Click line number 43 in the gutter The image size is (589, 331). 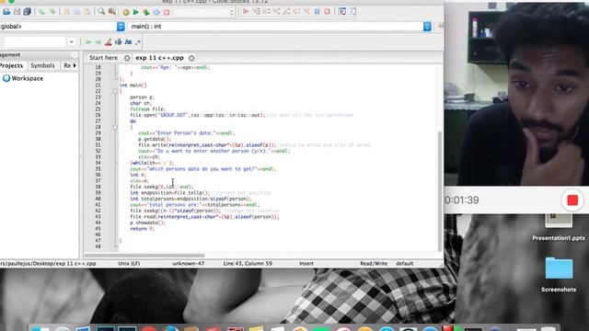[98, 217]
